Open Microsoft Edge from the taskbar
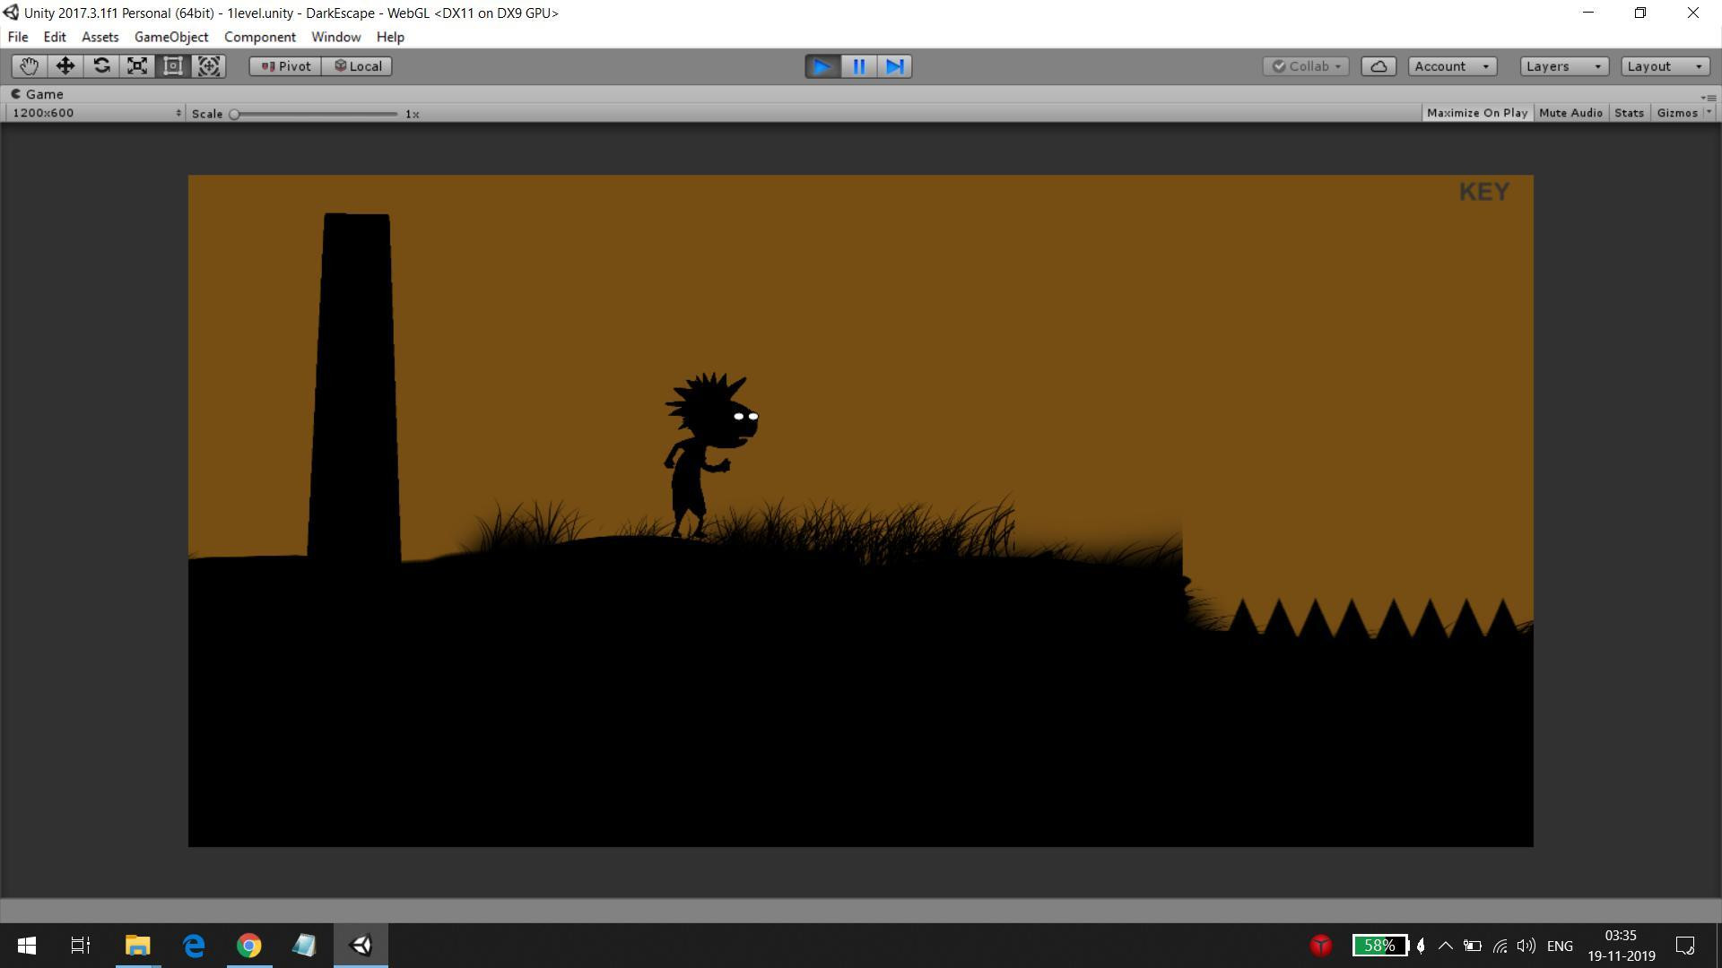1722x968 pixels. pyautogui.click(x=194, y=946)
